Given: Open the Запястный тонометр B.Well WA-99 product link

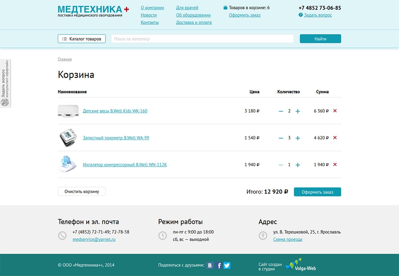Looking at the screenshot, I should coord(116,138).
